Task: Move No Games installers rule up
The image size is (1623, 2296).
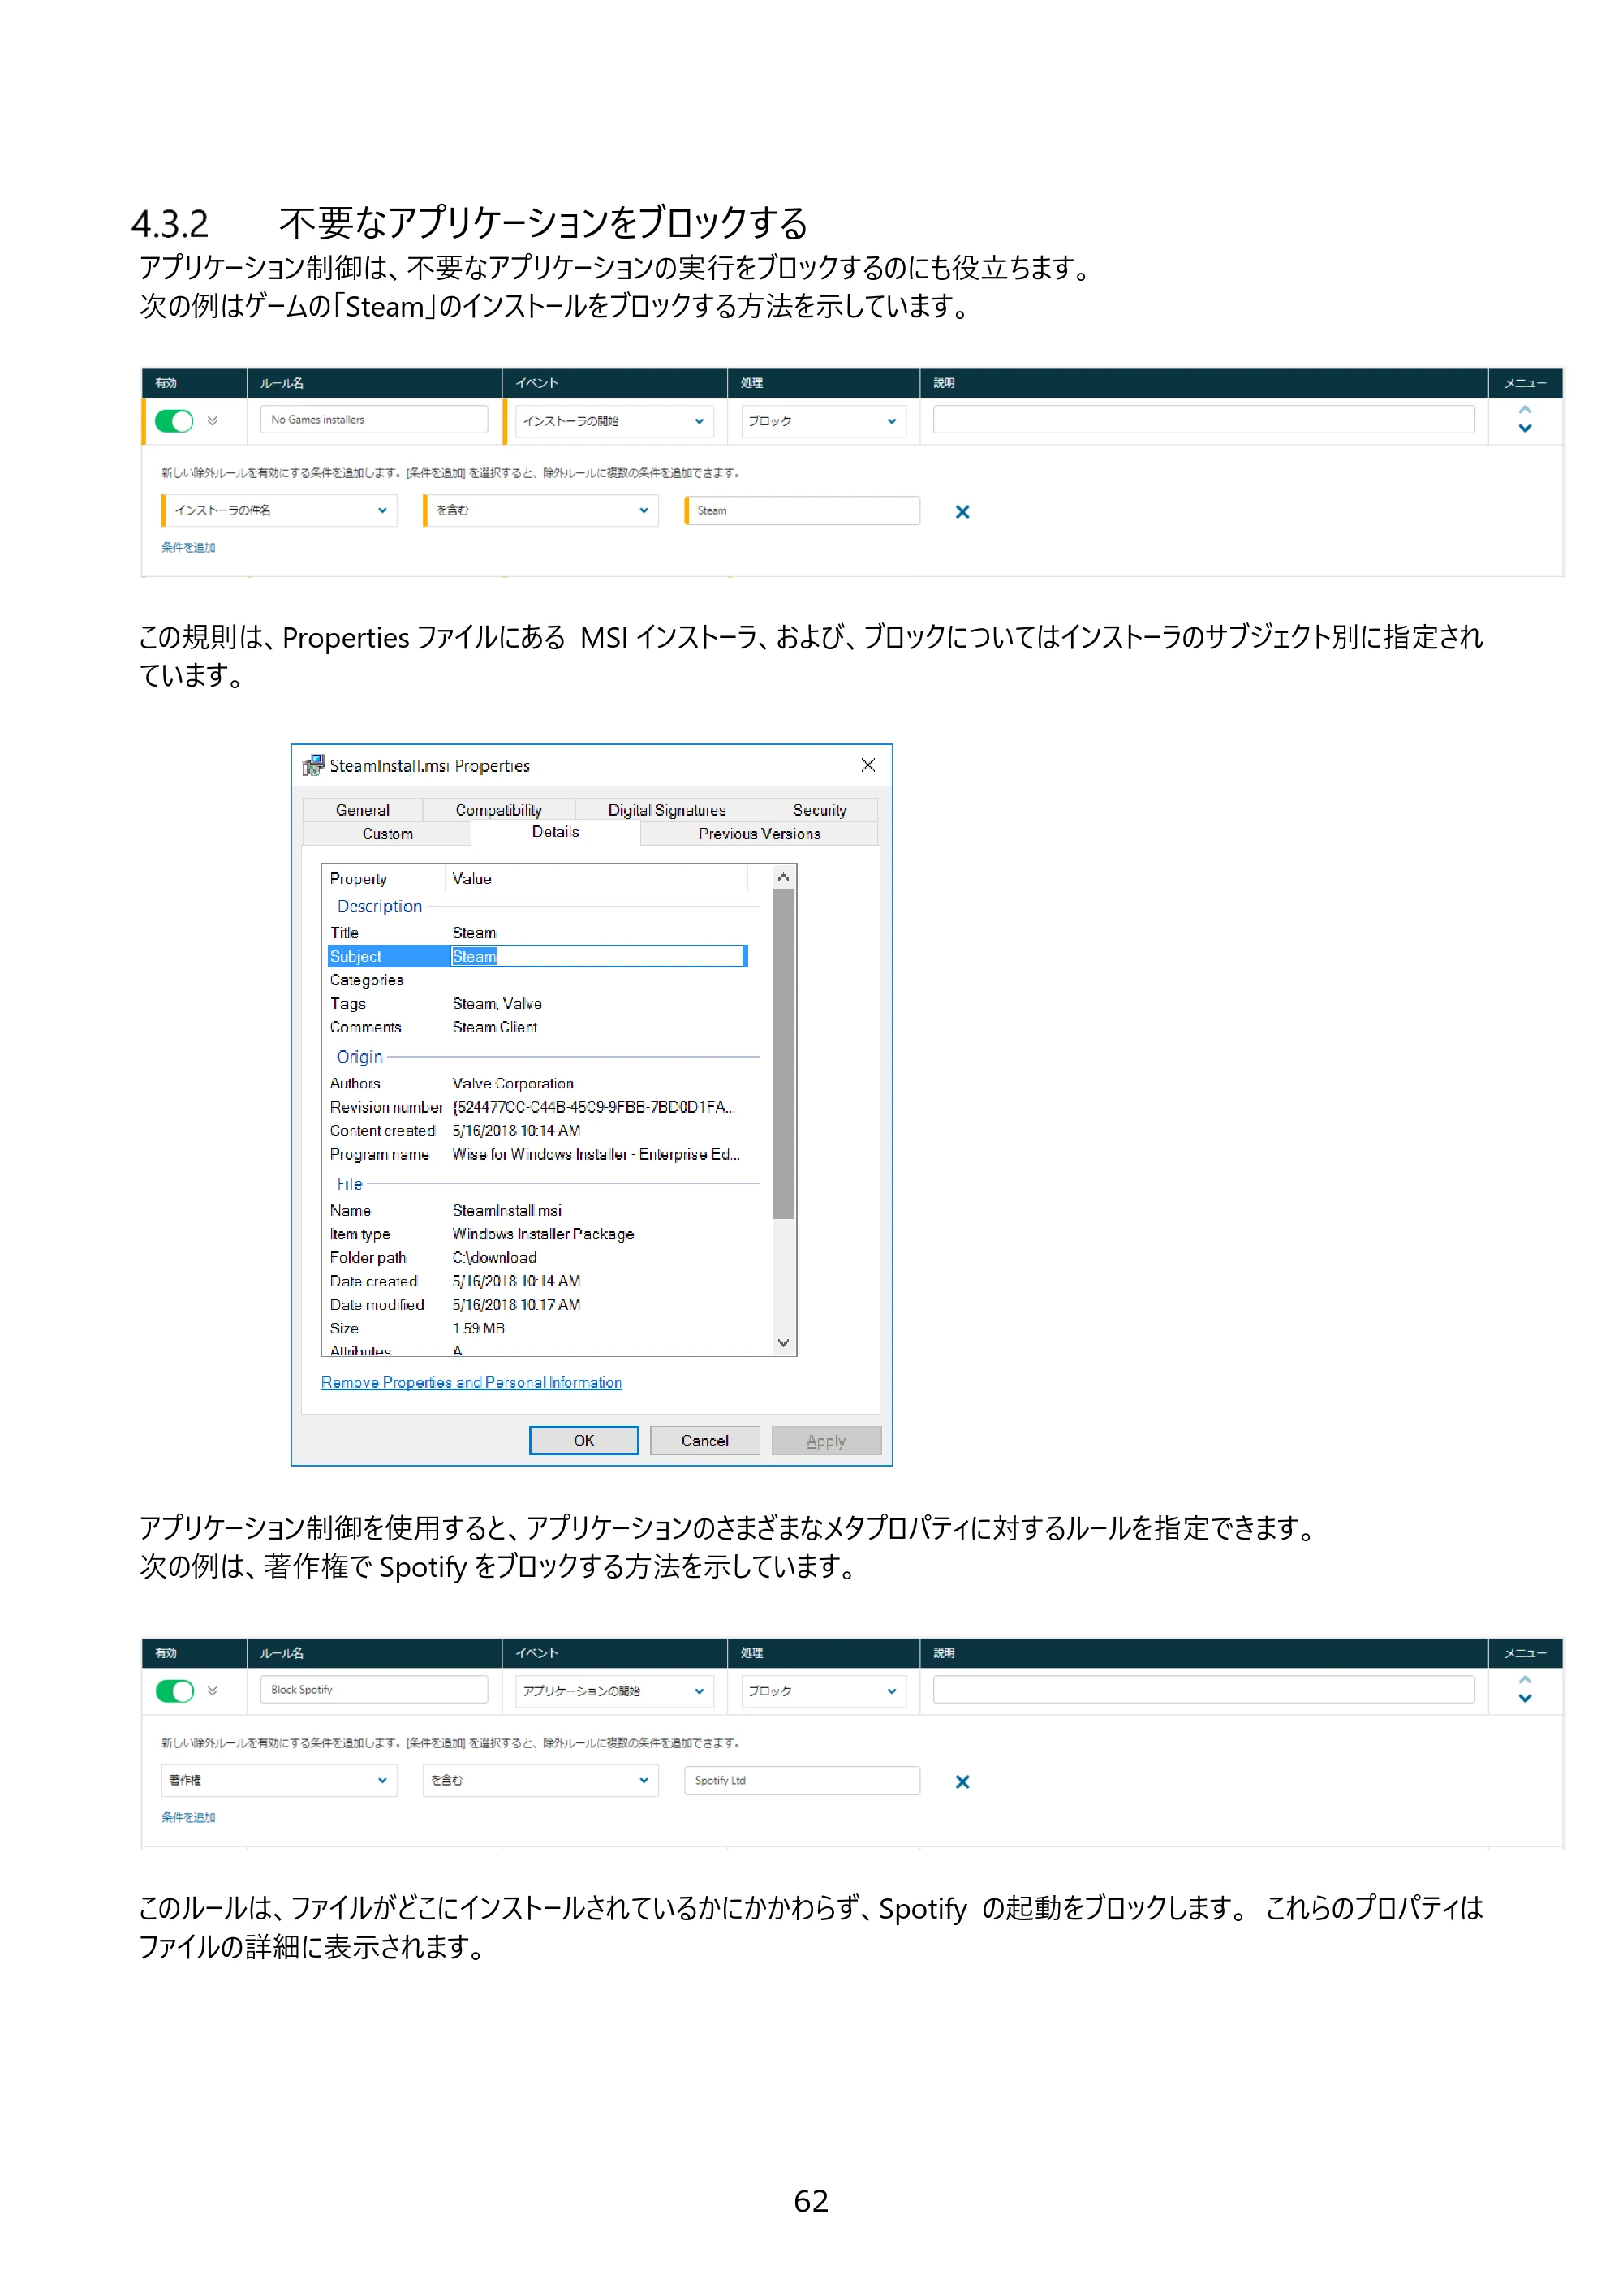Action: pyautogui.click(x=1525, y=409)
